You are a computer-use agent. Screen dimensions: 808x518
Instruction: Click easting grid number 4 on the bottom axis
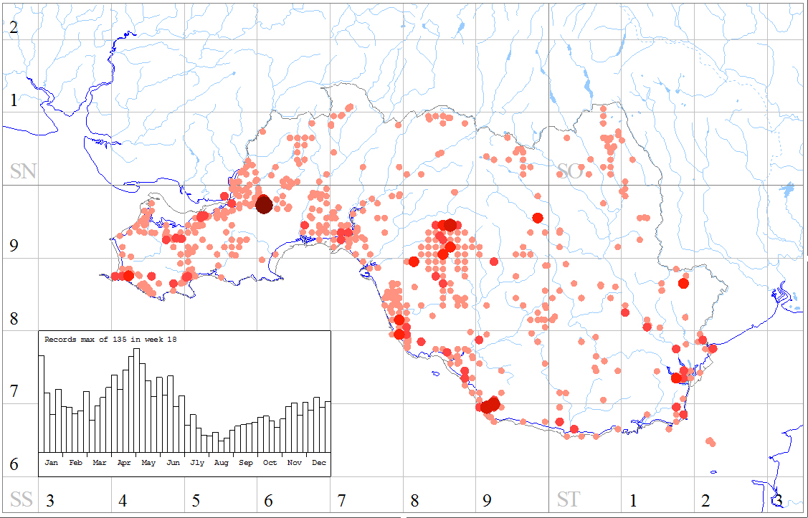tap(123, 500)
